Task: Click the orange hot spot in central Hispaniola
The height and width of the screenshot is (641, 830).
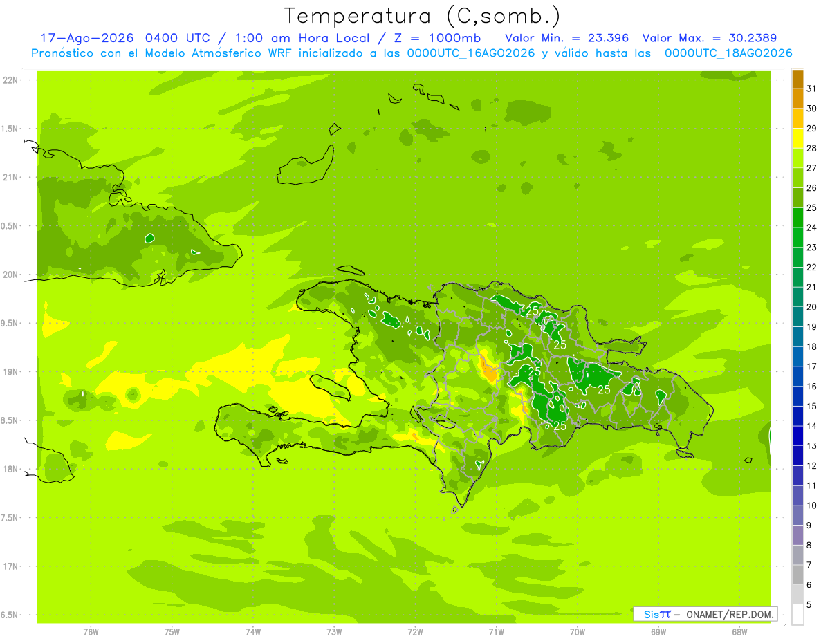Action: (x=489, y=371)
